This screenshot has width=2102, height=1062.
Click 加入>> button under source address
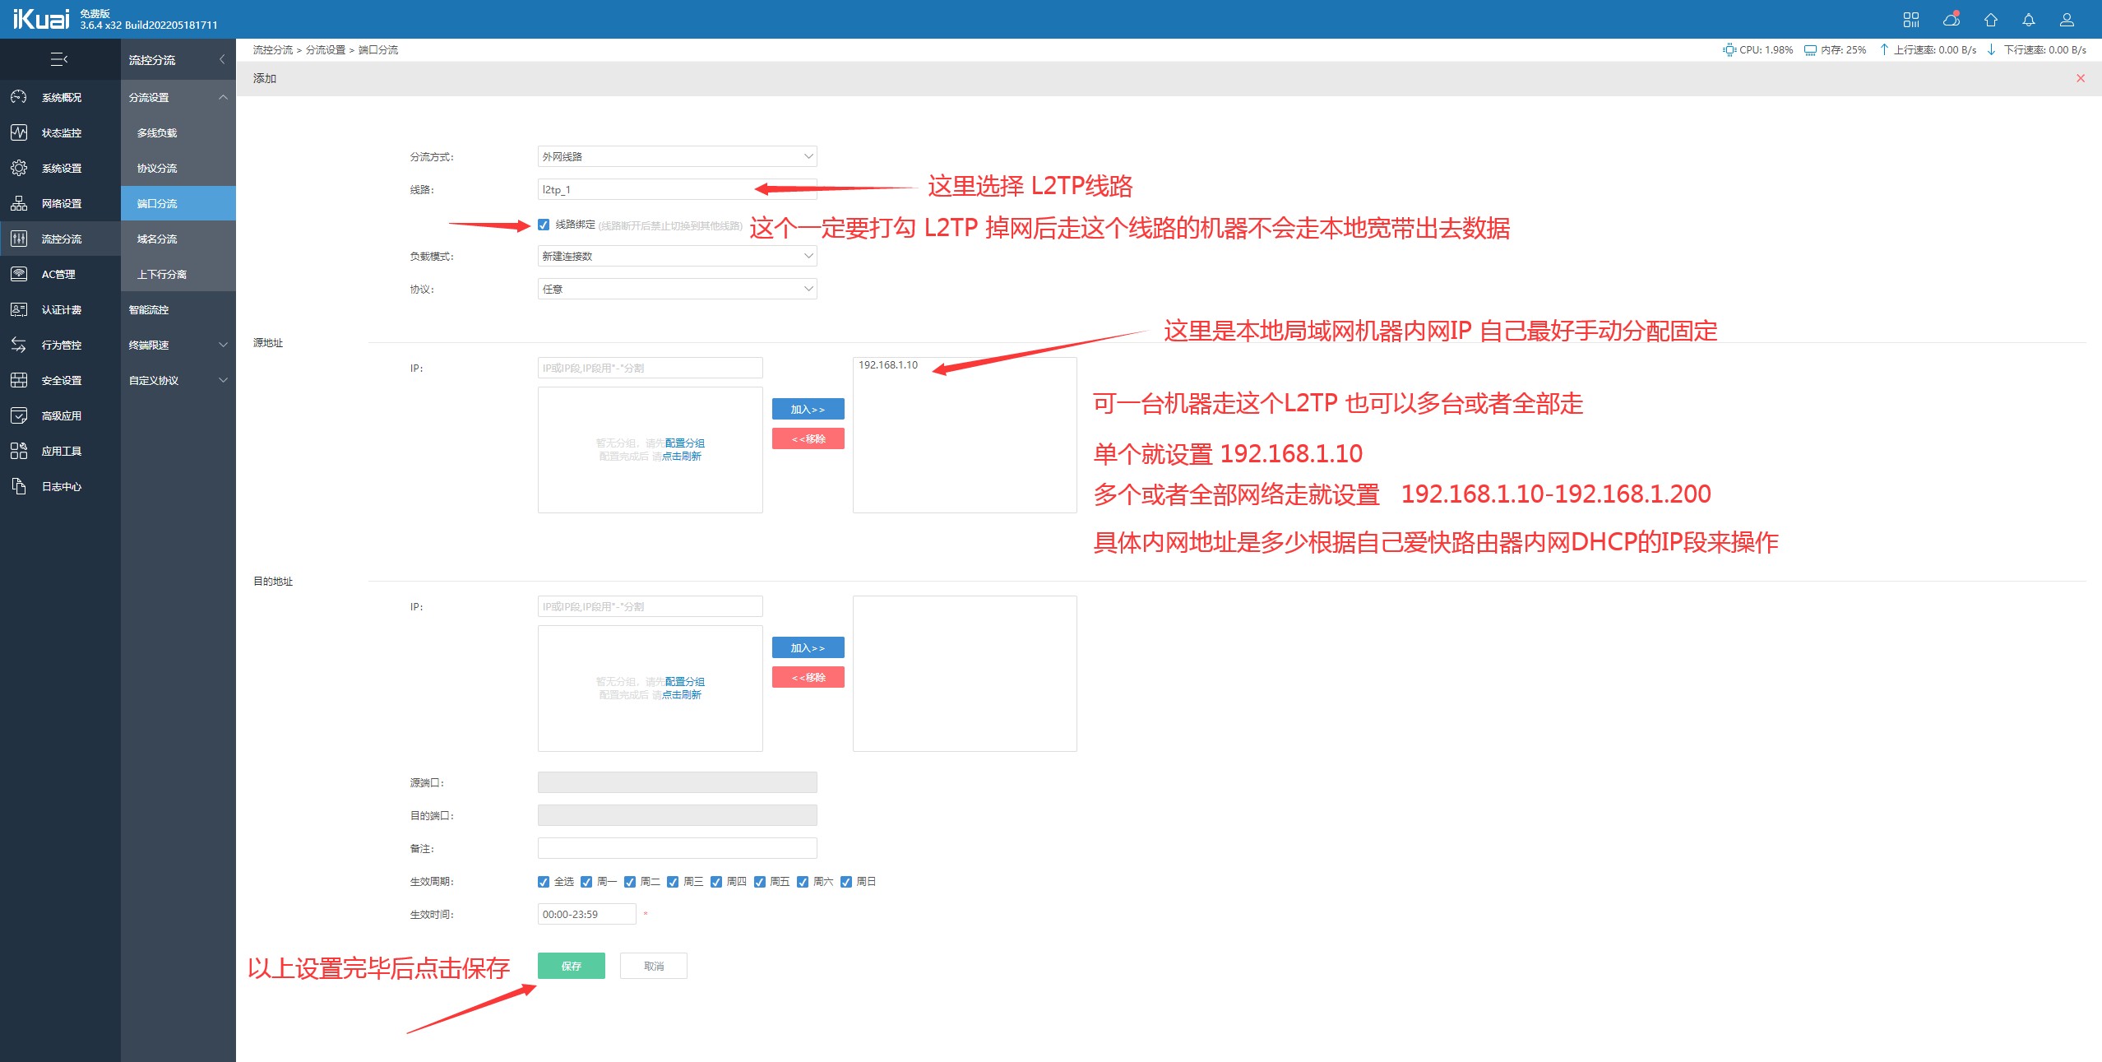808,409
